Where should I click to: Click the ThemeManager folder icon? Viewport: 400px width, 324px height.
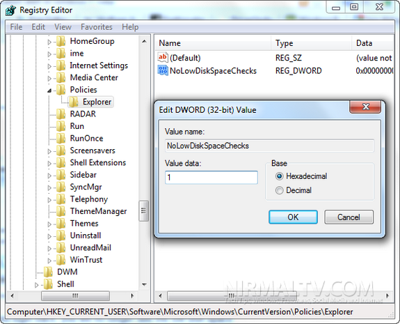pos(61,211)
